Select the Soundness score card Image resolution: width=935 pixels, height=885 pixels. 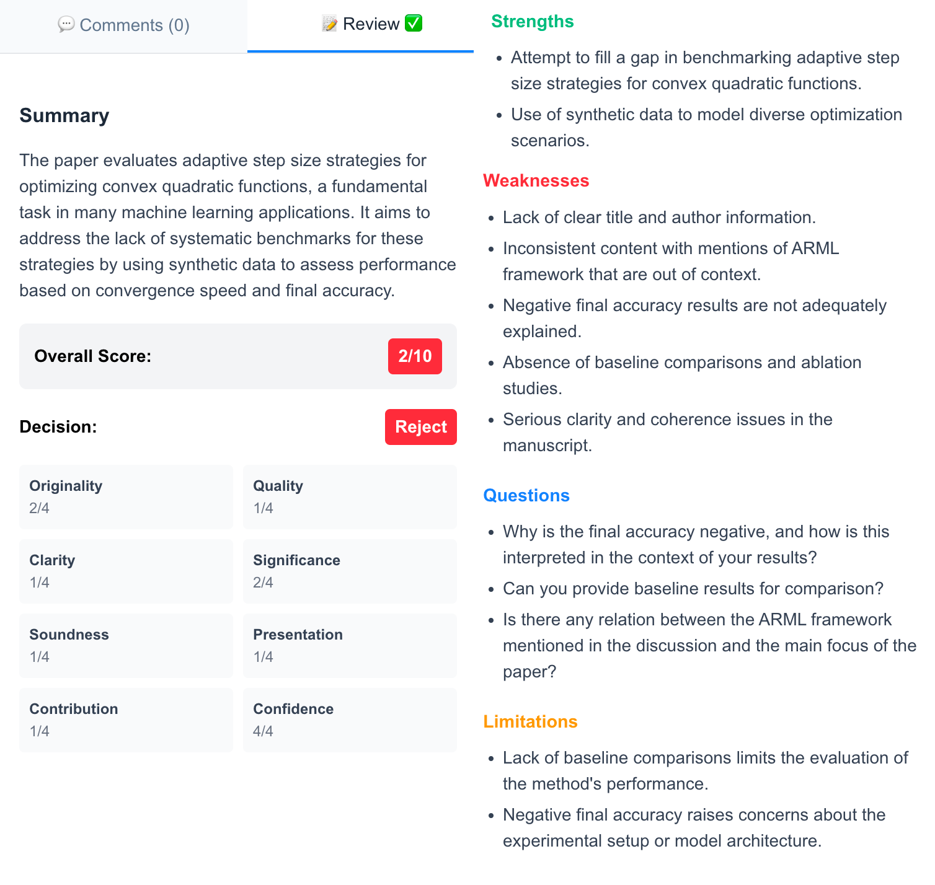pos(126,645)
